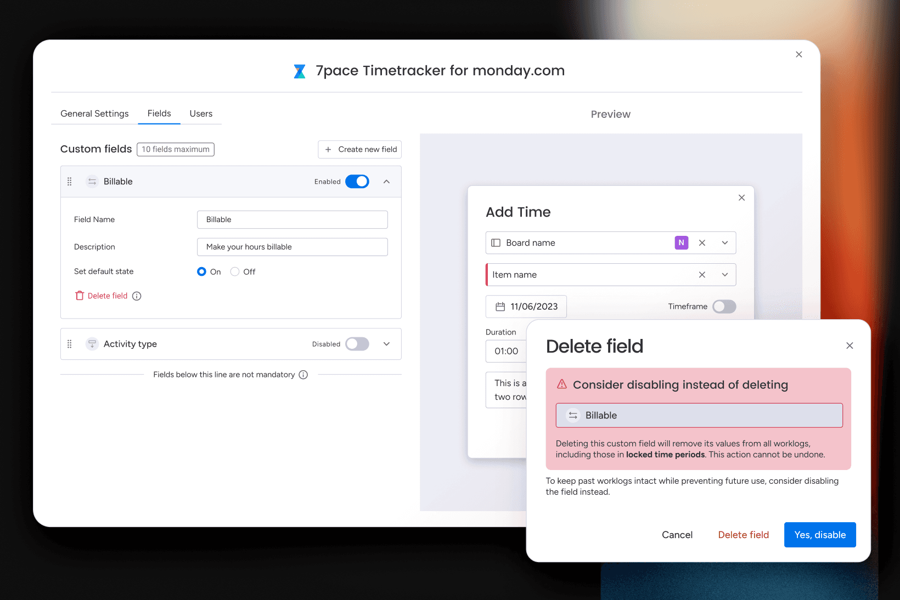Enable the Activity type toggle
900x600 pixels.
click(x=357, y=344)
